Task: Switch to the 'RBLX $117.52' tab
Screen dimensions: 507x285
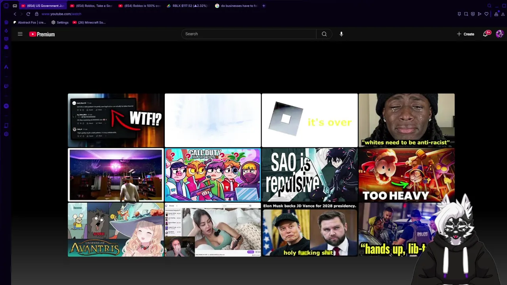Action: (x=188, y=6)
